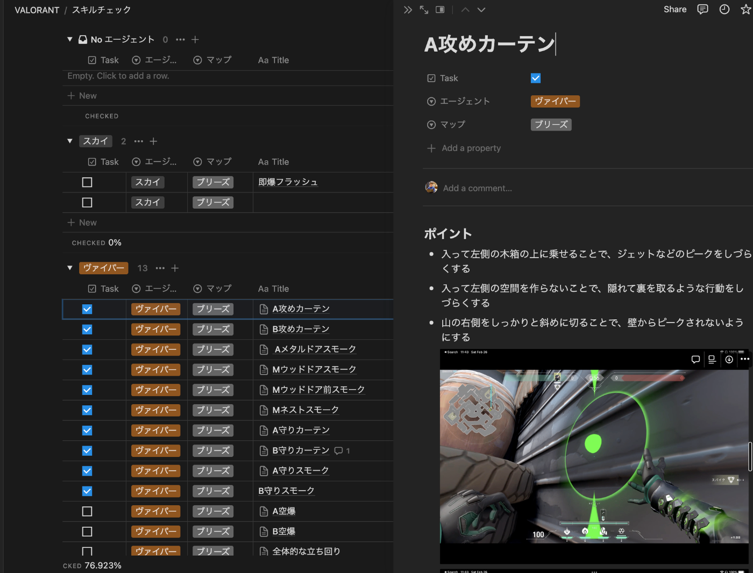
Task: Open CHECKED 0% calculation under スカイ group
Action: point(97,243)
